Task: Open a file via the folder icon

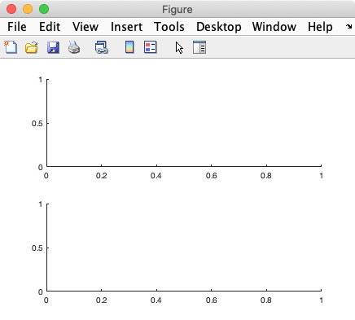Action: pyautogui.click(x=32, y=47)
